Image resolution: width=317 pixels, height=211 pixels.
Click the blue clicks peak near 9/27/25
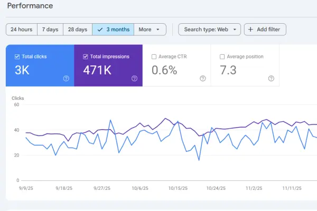click(110, 120)
